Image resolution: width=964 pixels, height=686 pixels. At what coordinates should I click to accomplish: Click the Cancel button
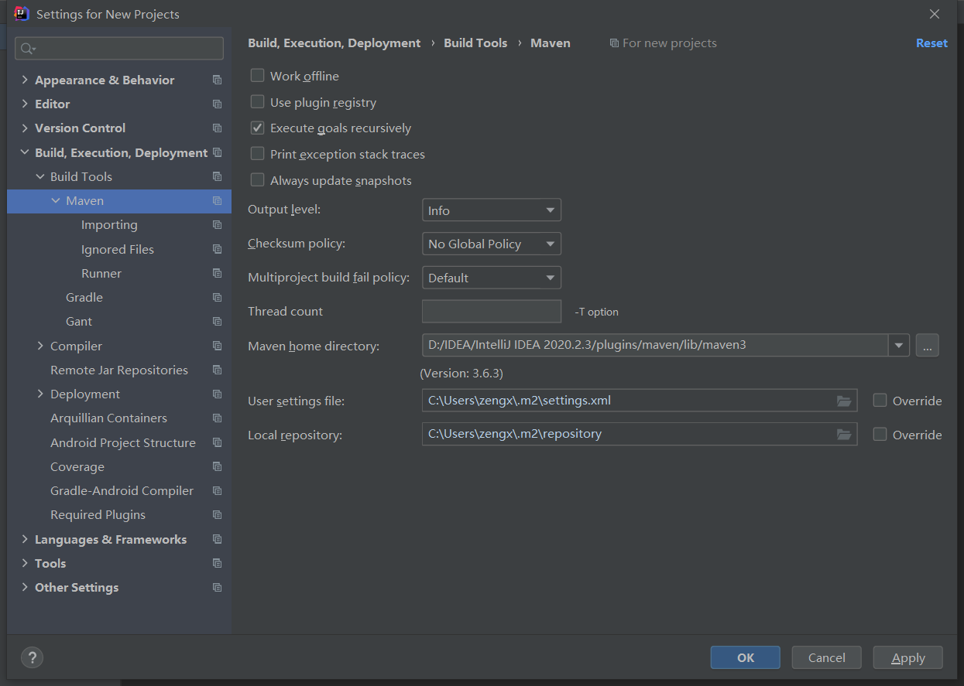click(x=827, y=657)
